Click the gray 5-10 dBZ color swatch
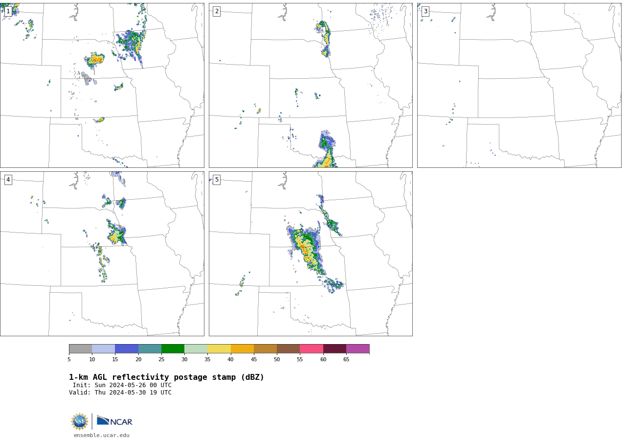 (x=80, y=348)
